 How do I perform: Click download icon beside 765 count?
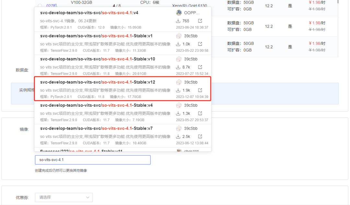[x=178, y=21]
